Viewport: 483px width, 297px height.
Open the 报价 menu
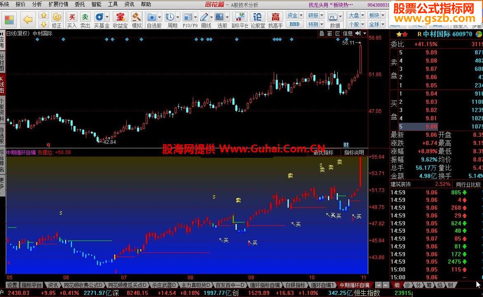coord(20,4)
